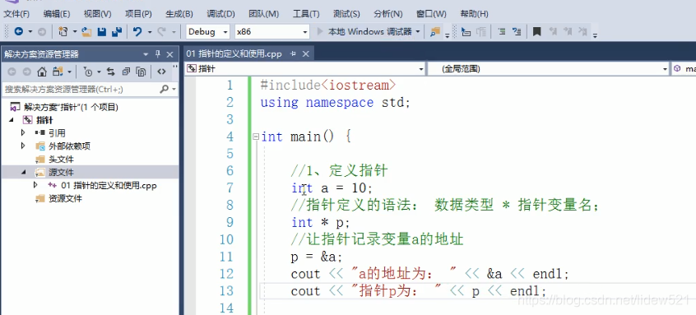Open Solution Explorer search options dropdown
The height and width of the screenshot is (315, 696).
[x=174, y=89]
